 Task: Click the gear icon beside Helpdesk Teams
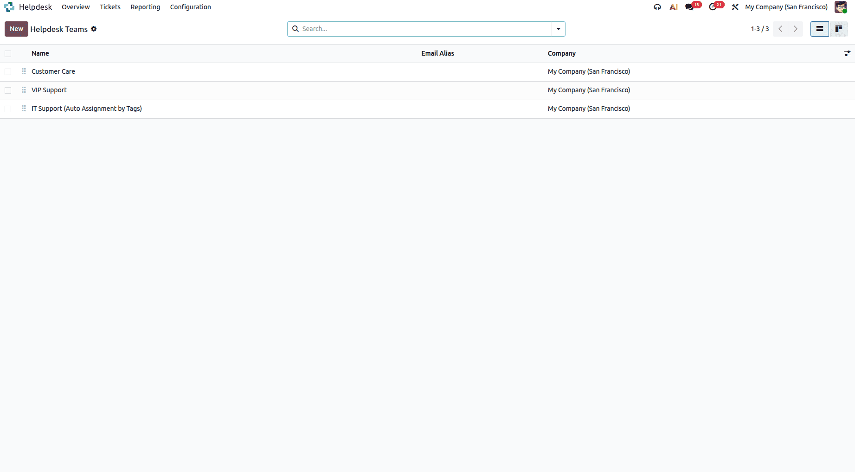[x=94, y=29]
